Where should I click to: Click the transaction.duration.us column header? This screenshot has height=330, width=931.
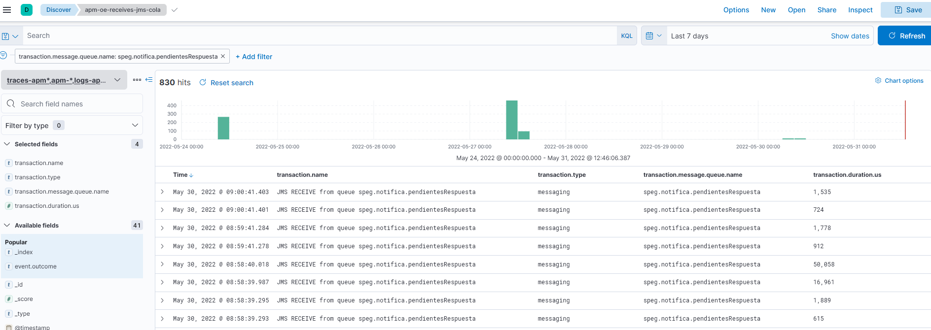coord(847,175)
